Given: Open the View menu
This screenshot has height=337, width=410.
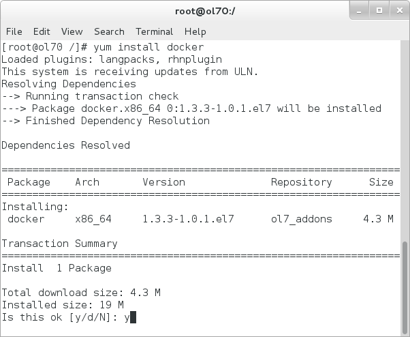Looking at the screenshot, I should pyautogui.click(x=72, y=31).
